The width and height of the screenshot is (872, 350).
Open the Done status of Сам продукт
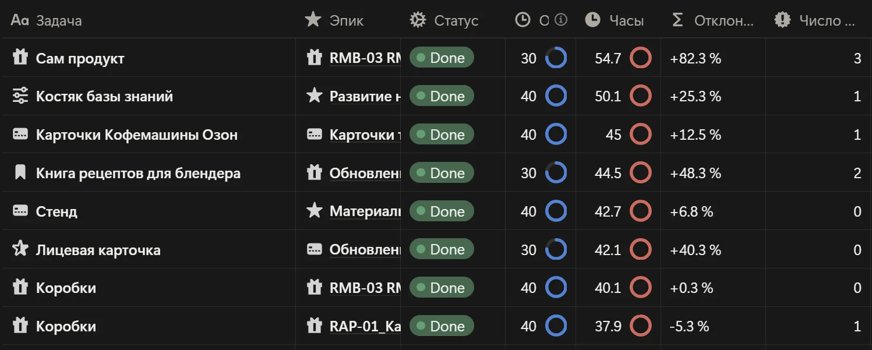[x=442, y=58]
